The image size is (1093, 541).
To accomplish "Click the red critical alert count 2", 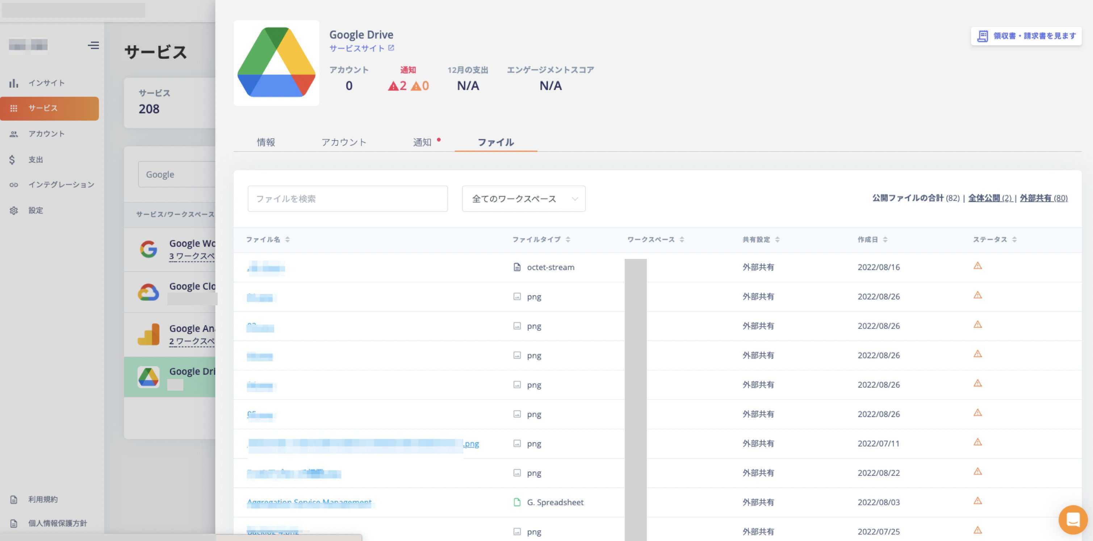I will pyautogui.click(x=397, y=86).
